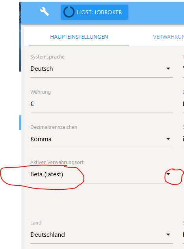Click the Systemsprache field label
This screenshot has width=184, height=249.
[48, 57]
